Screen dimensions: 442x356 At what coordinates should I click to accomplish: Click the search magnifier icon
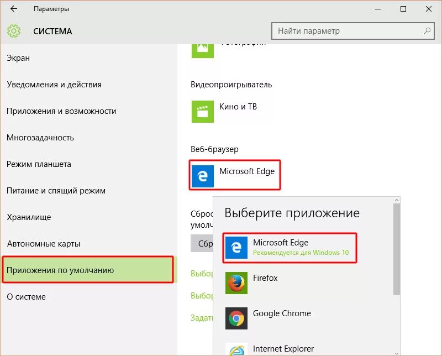pyautogui.click(x=427, y=31)
